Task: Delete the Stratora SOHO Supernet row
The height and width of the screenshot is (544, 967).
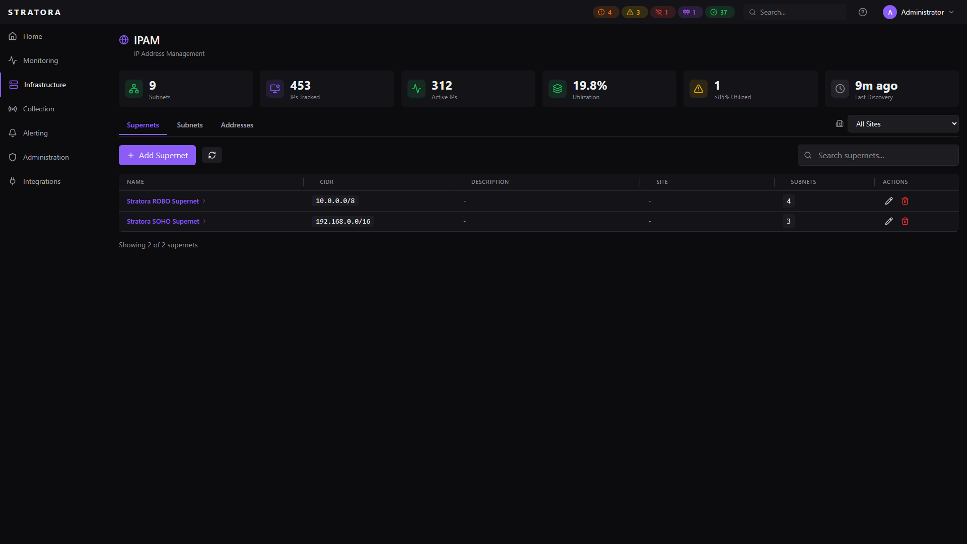Action: click(905, 221)
